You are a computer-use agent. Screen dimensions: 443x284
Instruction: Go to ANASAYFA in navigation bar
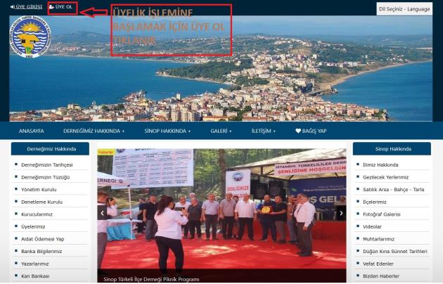[x=32, y=131]
